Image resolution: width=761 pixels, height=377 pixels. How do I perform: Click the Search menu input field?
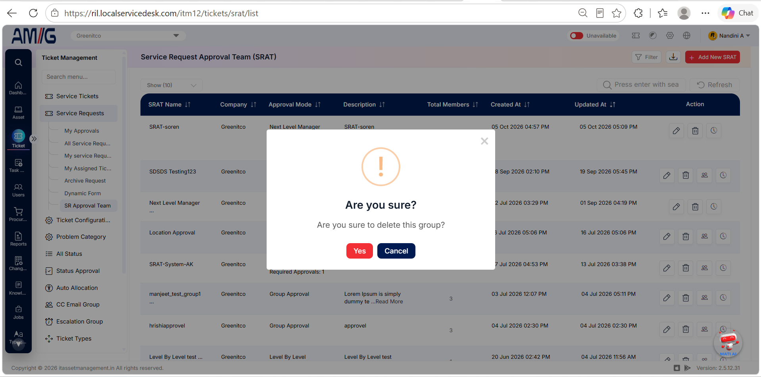click(79, 77)
